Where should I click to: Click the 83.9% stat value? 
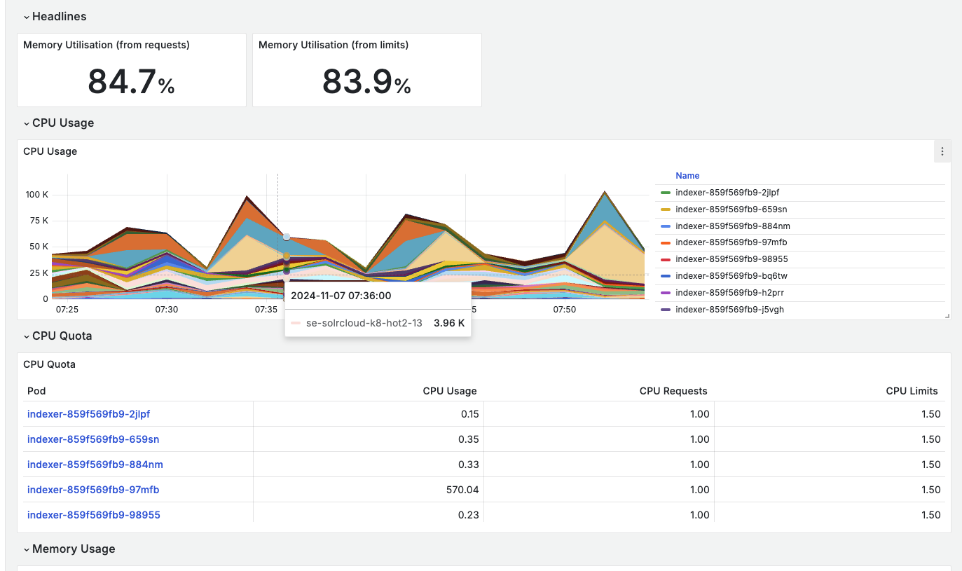click(366, 82)
